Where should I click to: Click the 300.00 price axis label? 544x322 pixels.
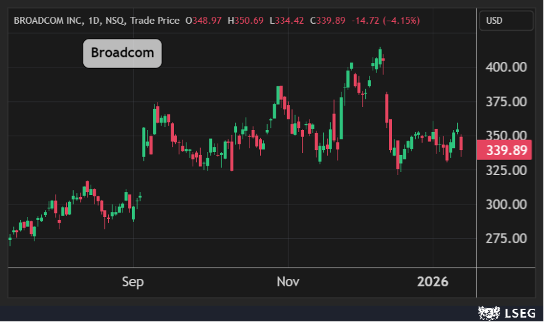click(x=506, y=204)
